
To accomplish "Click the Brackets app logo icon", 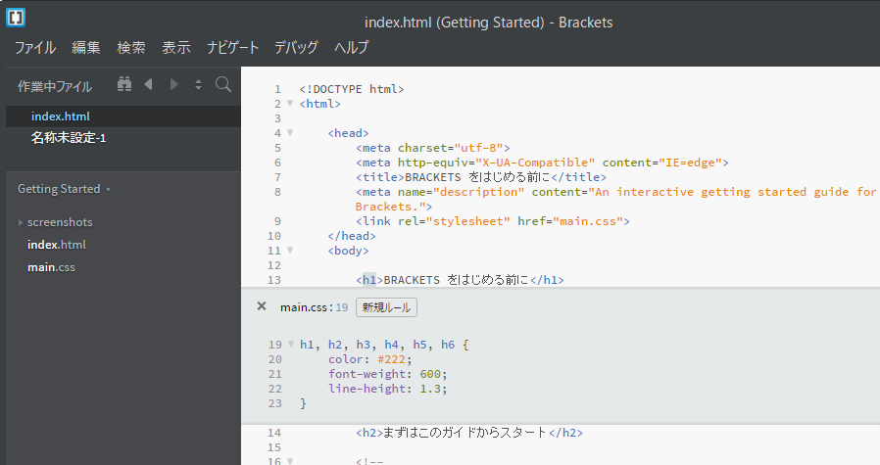I will (x=15, y=18).
